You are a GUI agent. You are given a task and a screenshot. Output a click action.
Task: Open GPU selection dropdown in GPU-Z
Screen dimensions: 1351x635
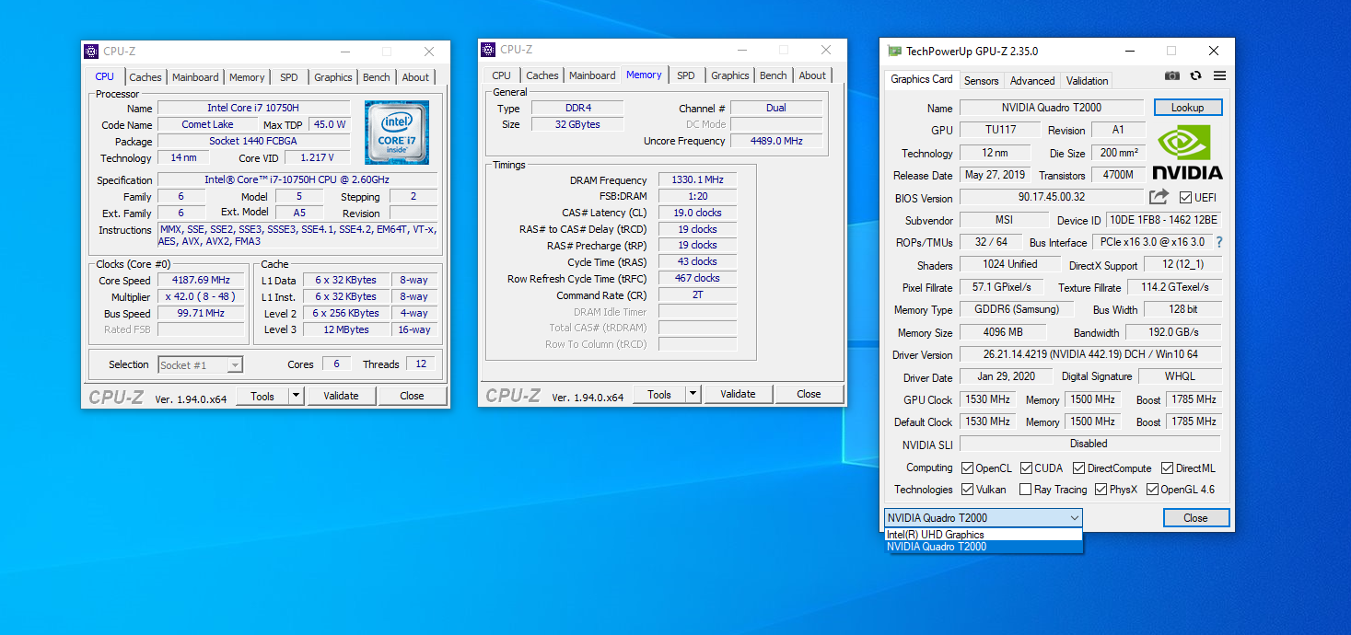coord(984,518)
